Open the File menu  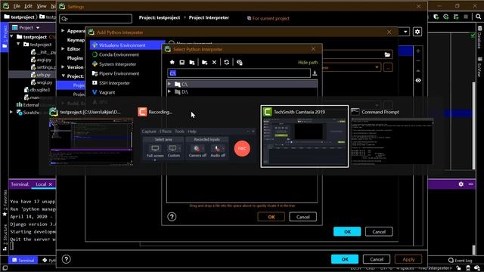(x=17, y=6)
